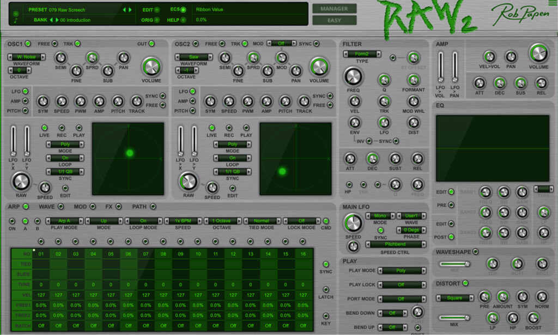Click the Filter Dist knob
558x335 pixels.
413,123
